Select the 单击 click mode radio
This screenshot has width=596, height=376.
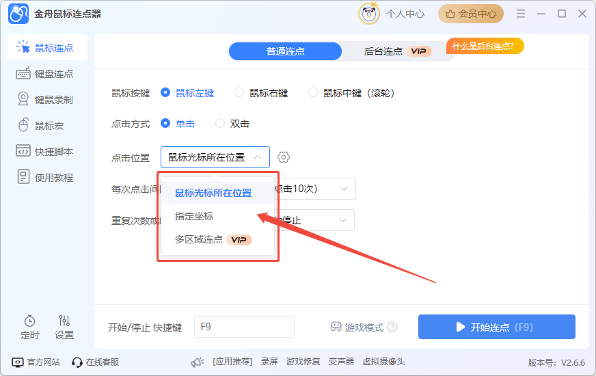[x=165, y=123]
